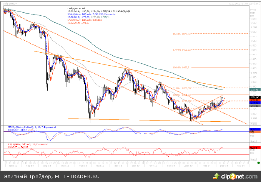Click the black 1 291,90 current price tag
Viewport: 261px width, 182px height.
(x=253, y=98)
